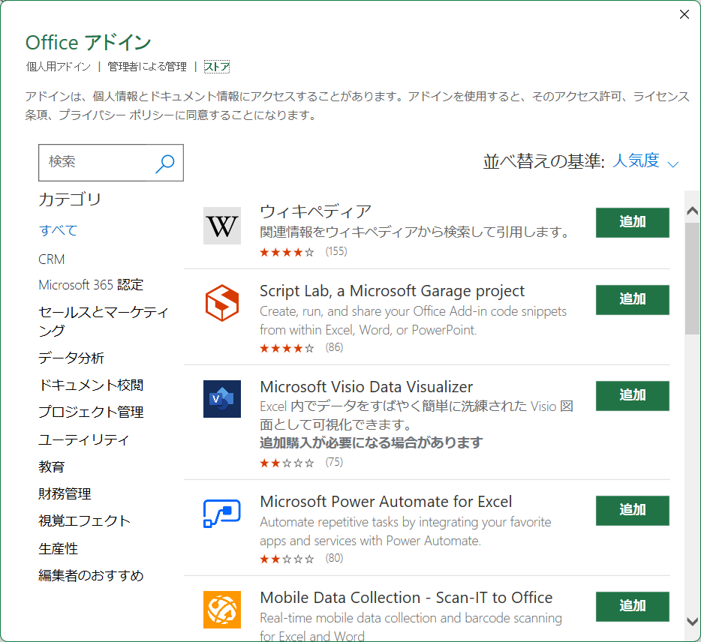This screenshot has width=701, height=642.
Task: Add Microsoft Visio Data Visualizer
Action: coord(632,396)
